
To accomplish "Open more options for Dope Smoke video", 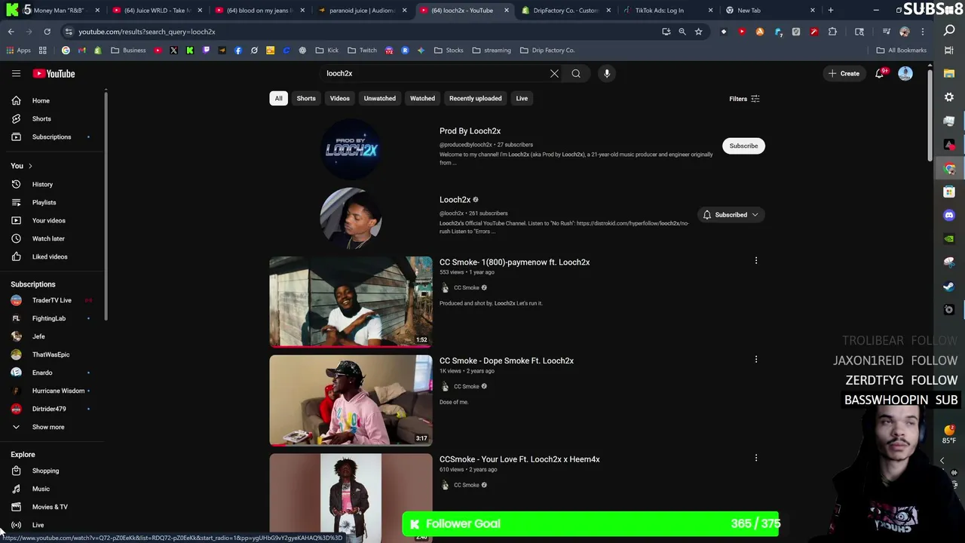I will tap(756, 360).
